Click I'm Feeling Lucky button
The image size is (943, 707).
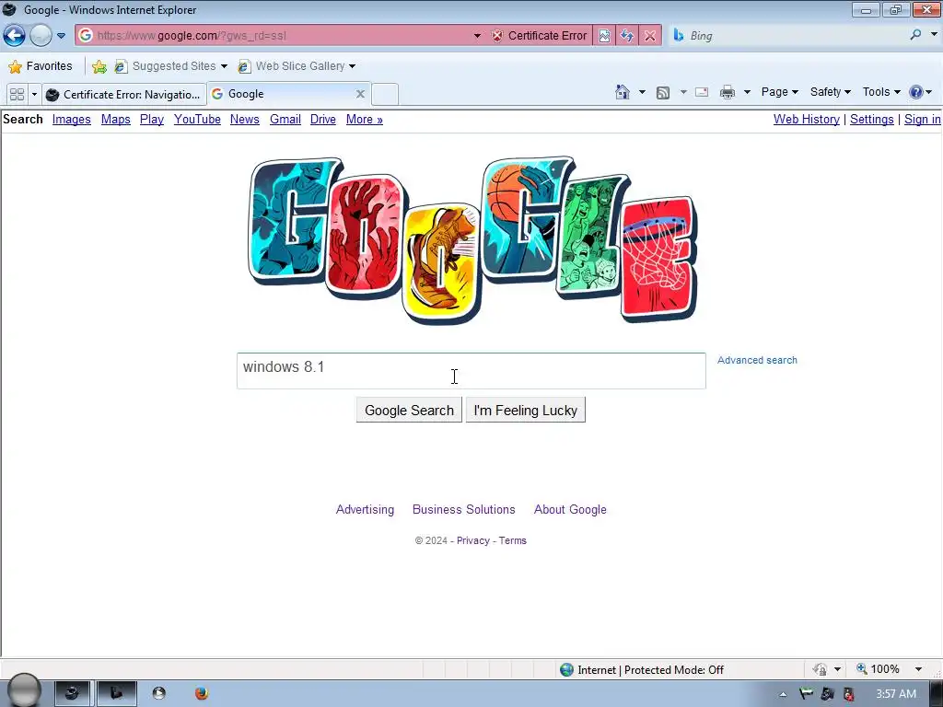[525, 410]
